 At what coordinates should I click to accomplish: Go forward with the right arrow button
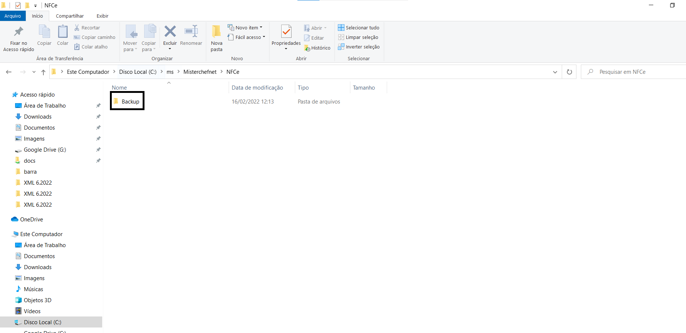(x=23, y=72)
